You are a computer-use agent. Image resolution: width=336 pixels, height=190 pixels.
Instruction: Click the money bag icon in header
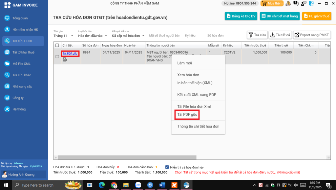point(288,4)
